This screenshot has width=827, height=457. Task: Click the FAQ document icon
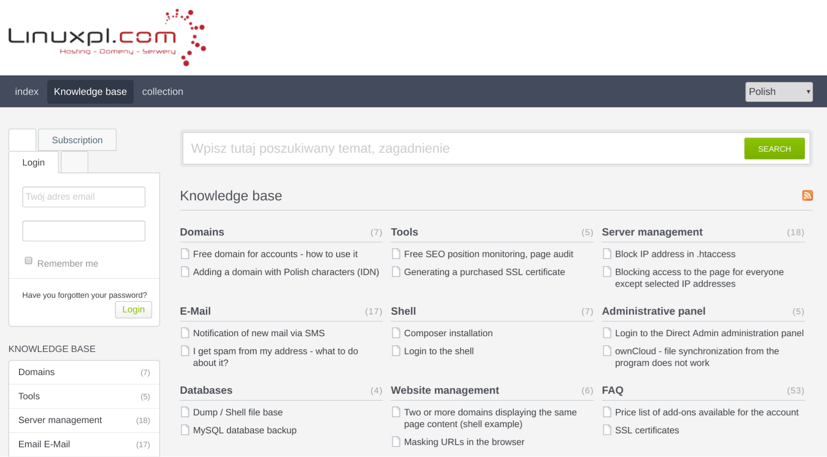coord(607,412)
